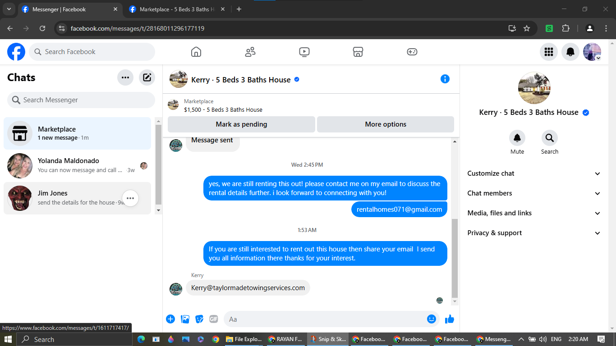Open the Marketplace storefront icon in top navigation

(358, 52)
